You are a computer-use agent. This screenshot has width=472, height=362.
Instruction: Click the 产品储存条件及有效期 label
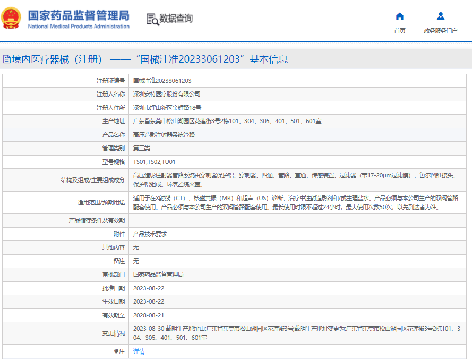click(x=97, y=220)
